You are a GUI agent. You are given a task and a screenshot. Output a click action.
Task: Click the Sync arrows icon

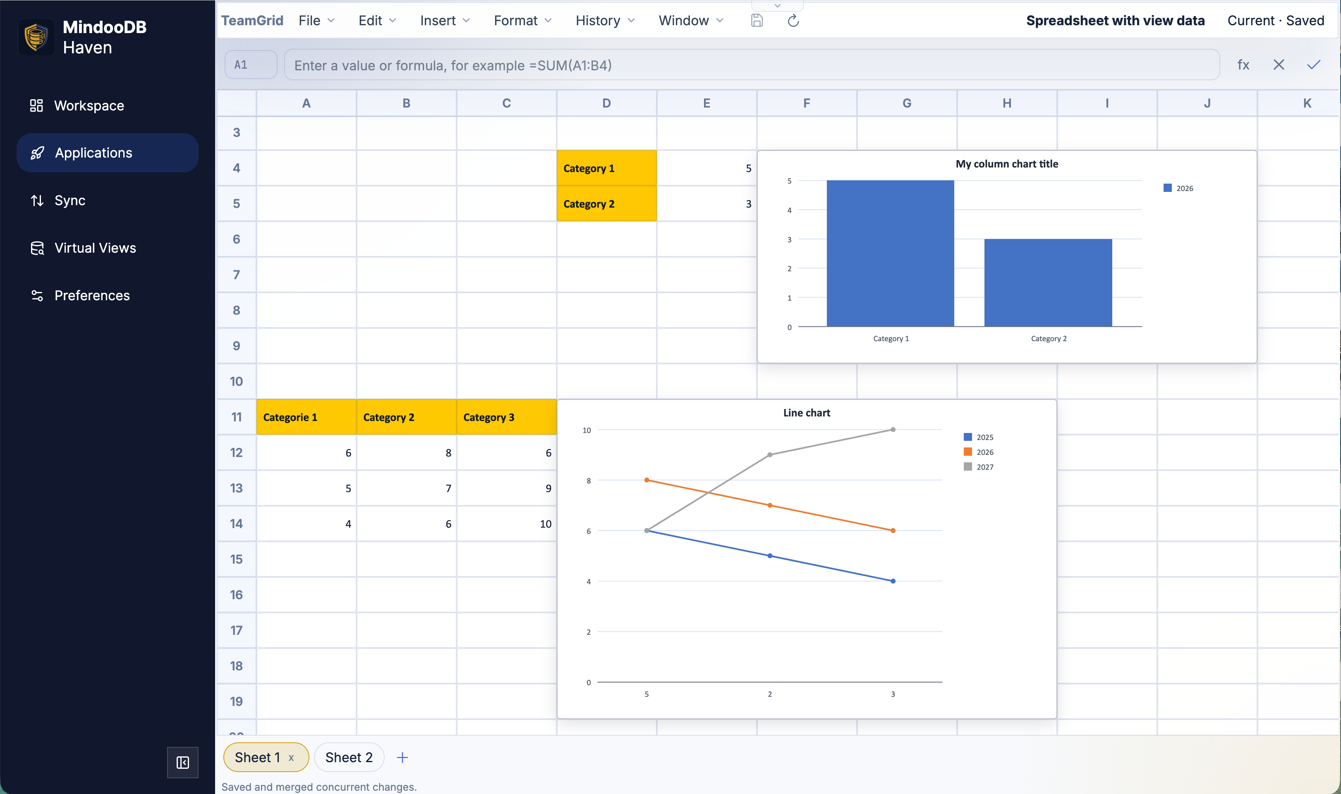(x=37, y=201)
